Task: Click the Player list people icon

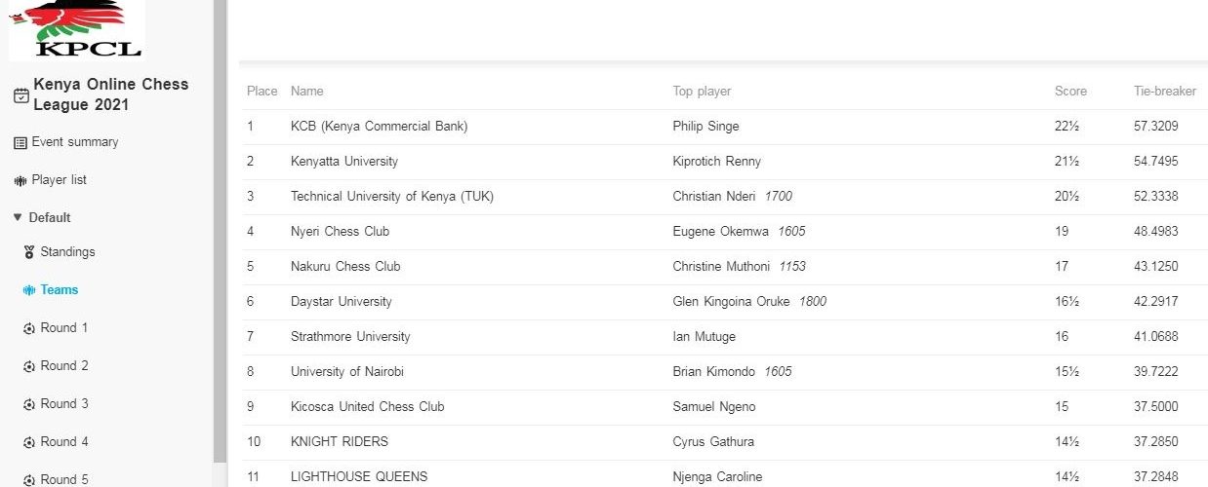Action: tap(20, 181)
